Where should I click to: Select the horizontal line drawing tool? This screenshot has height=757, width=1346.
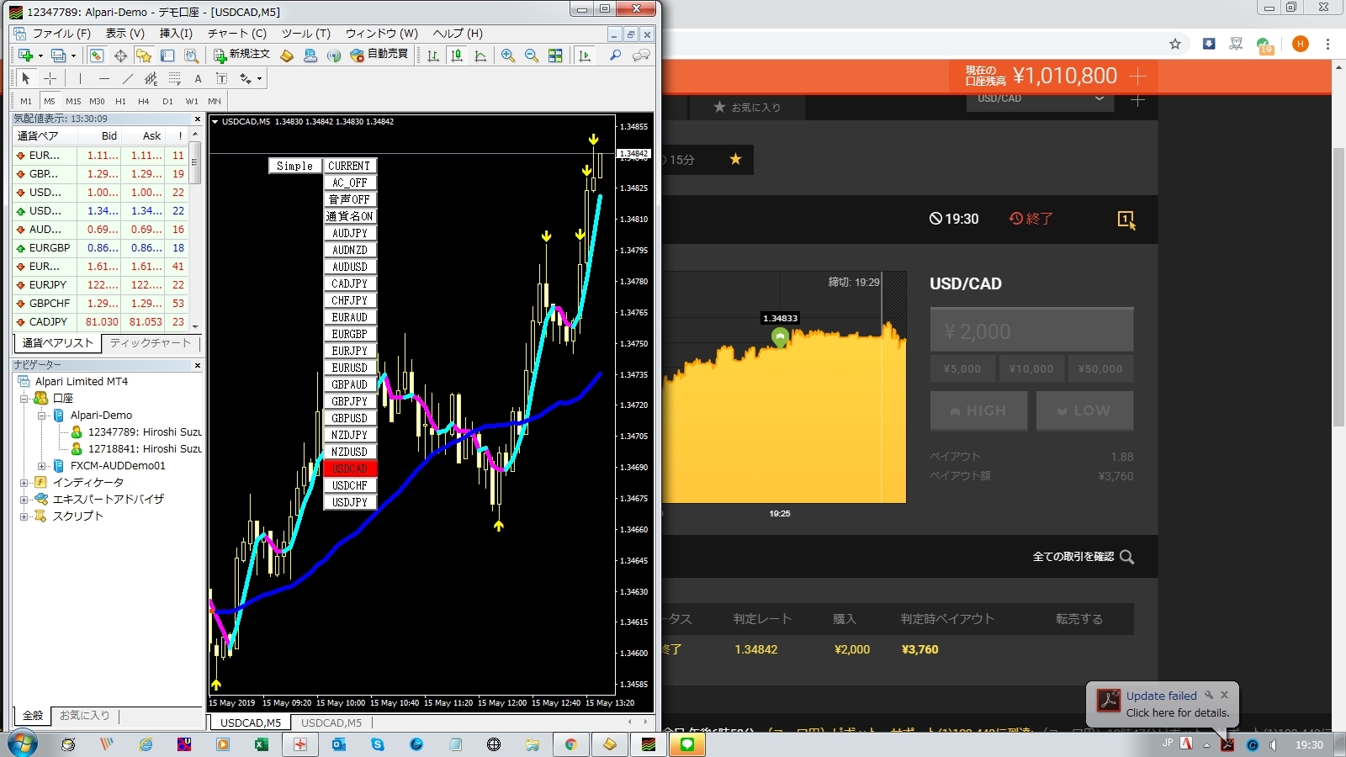point(104,78)
